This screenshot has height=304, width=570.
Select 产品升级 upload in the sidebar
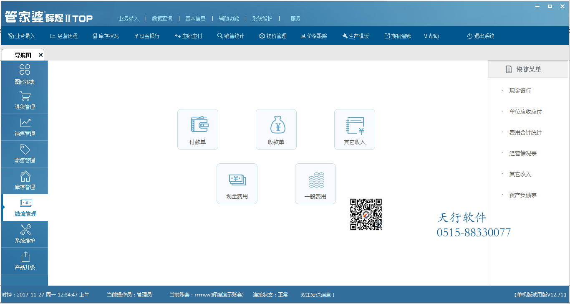pos(25,261)
